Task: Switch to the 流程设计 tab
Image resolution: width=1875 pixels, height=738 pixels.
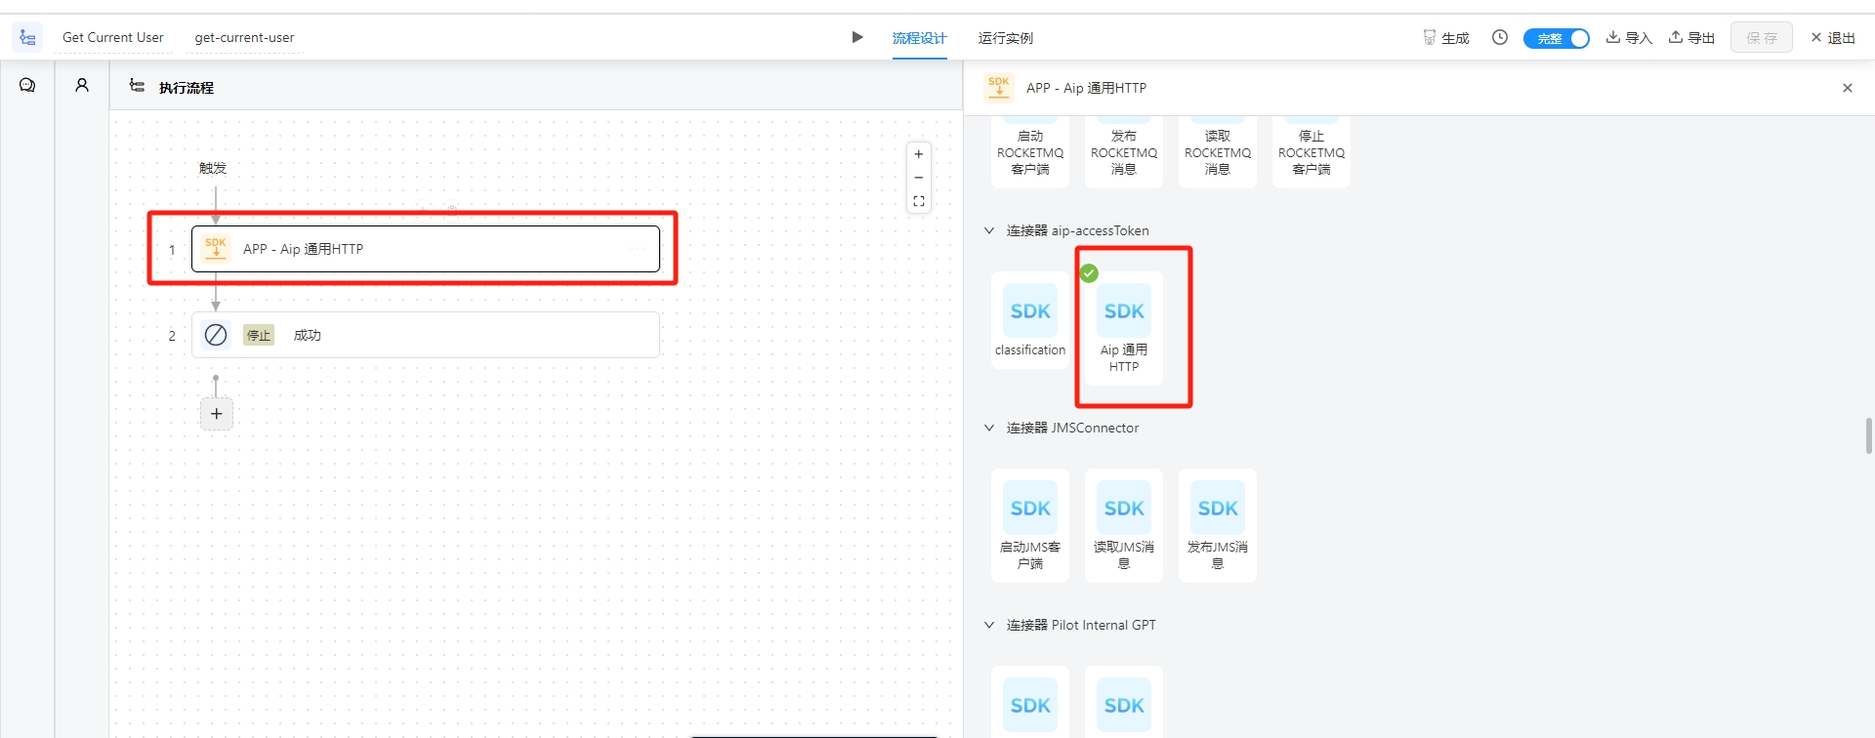Action: [x=919, y=38]
